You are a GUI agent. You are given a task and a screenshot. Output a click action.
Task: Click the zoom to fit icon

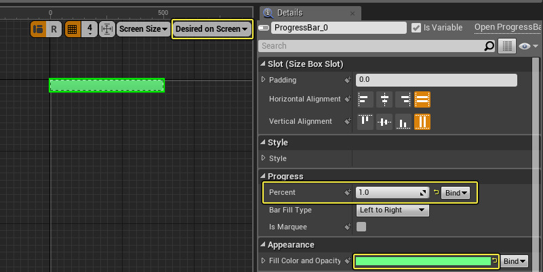(107, 29)
